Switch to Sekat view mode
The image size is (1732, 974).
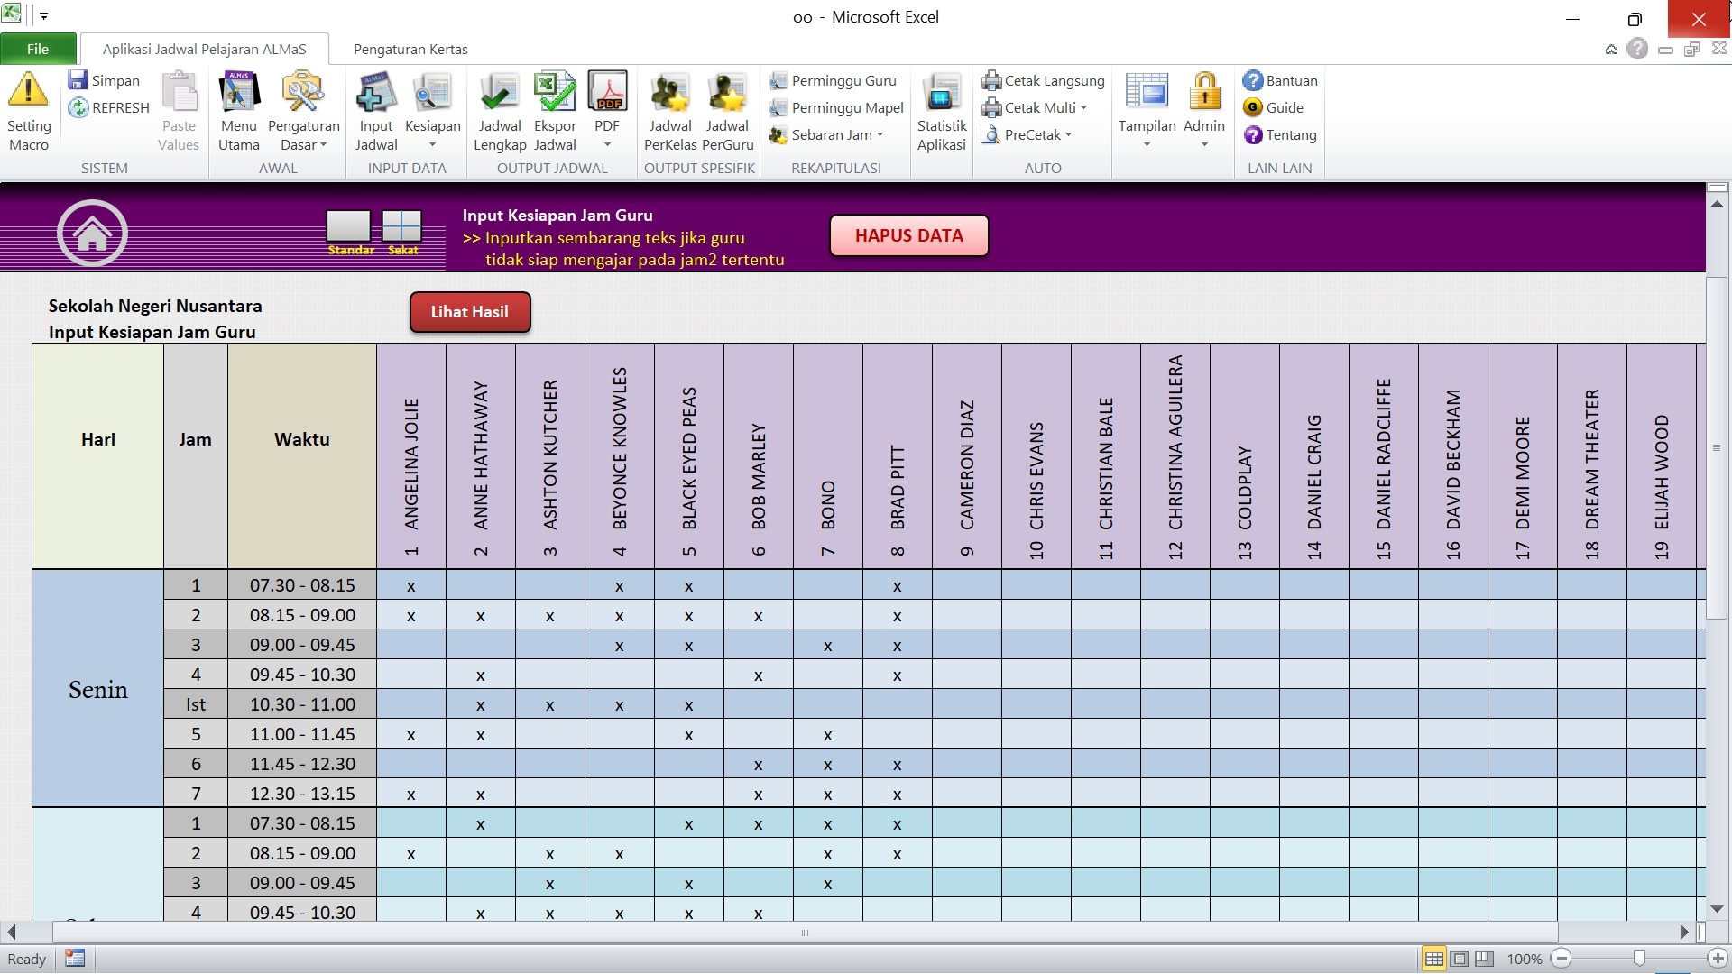(402, 226)
